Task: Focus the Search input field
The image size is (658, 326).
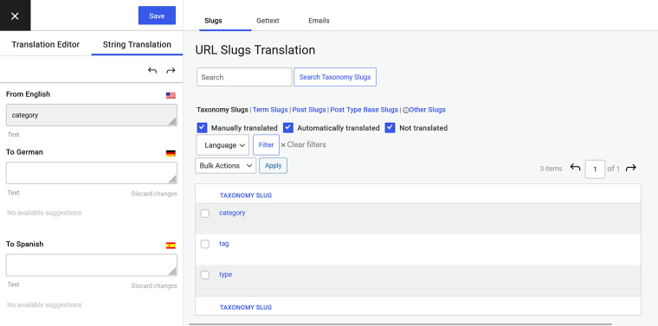Action: [244, 77]
